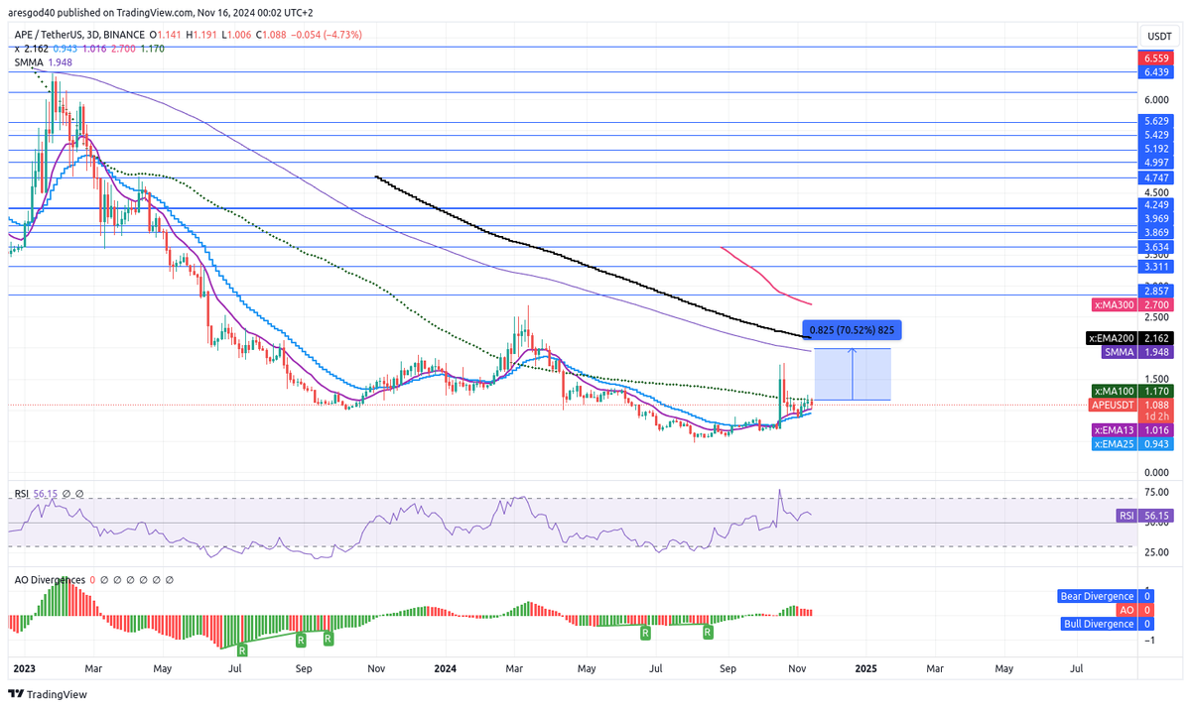This screenshot has width=1191, height=708.
Task: Click the SMMA indicator legend name
Action: click(28, 61)
